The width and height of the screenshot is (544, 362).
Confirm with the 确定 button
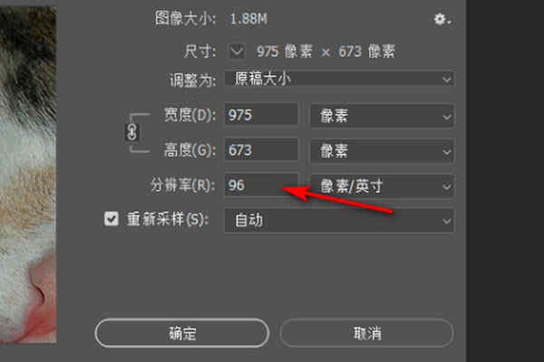182,333
